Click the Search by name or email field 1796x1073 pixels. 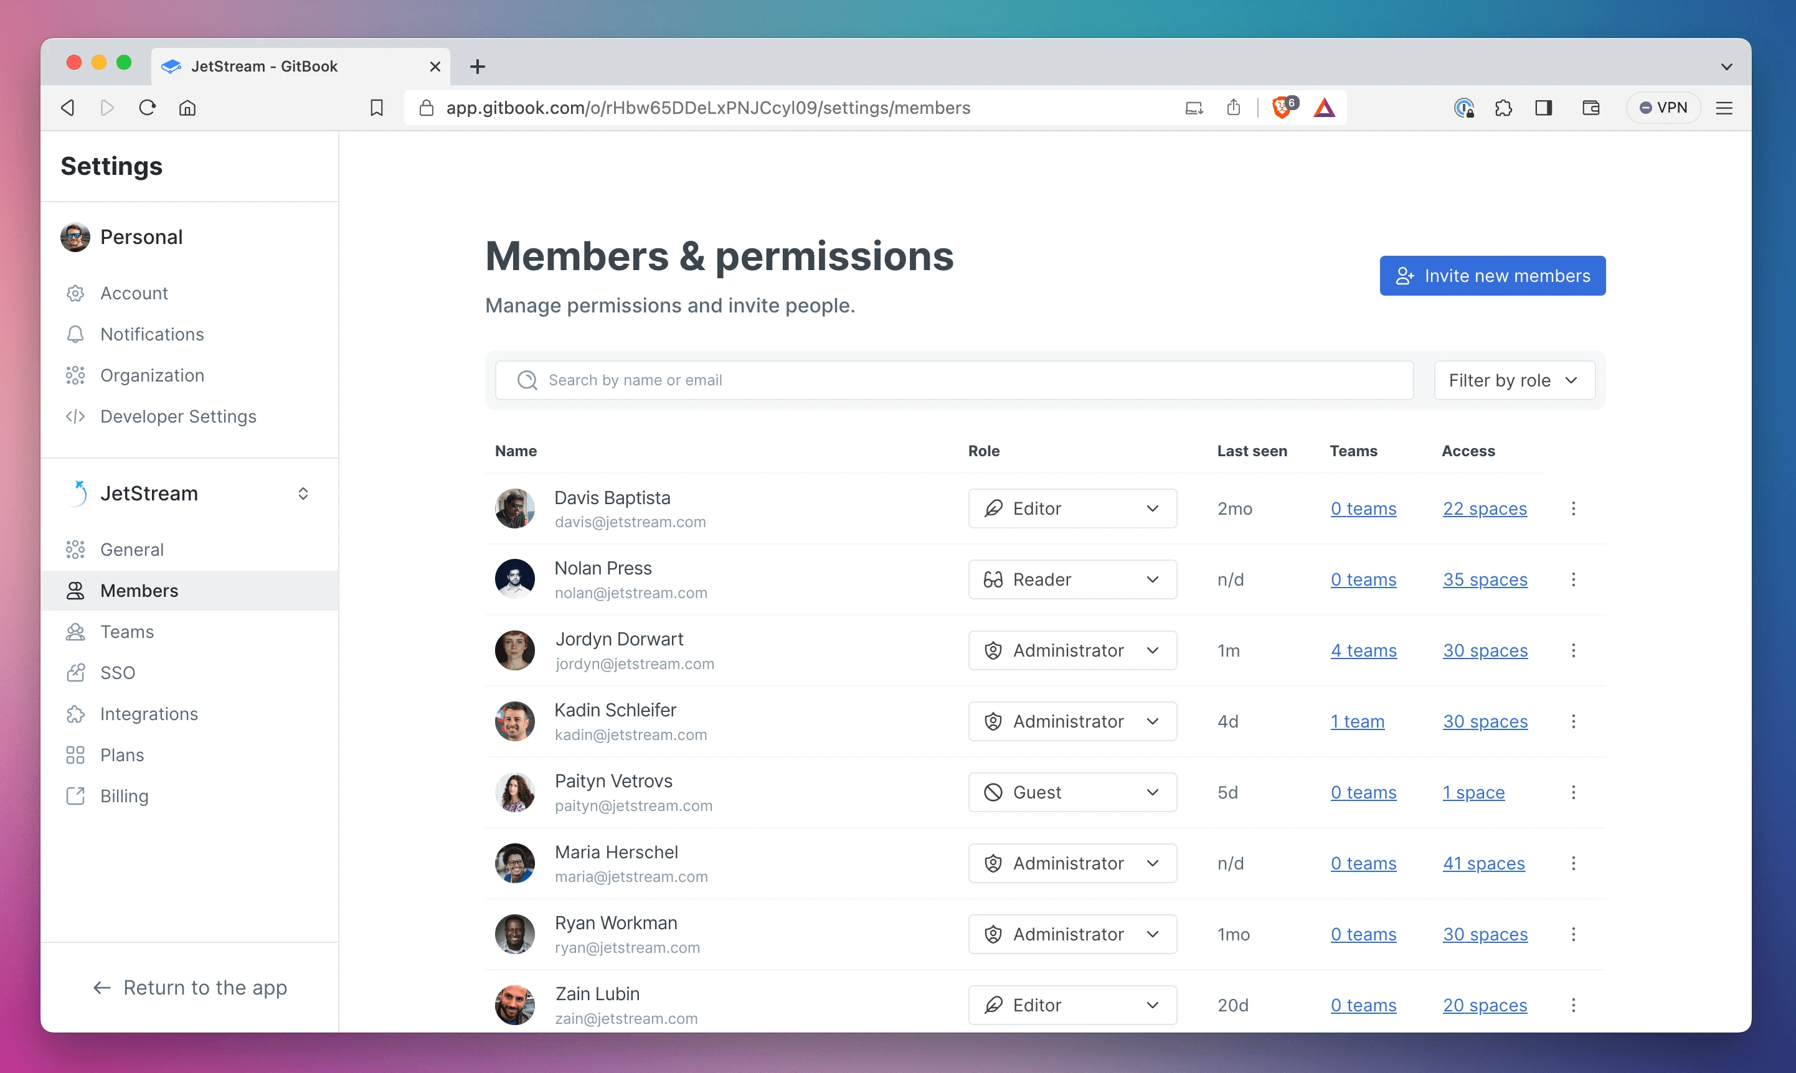(954, 380)
